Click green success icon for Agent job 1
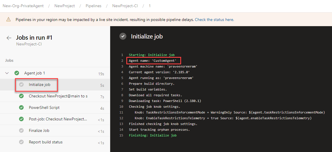This screenshot has width=332, height=152. click(x=17, y=73)
